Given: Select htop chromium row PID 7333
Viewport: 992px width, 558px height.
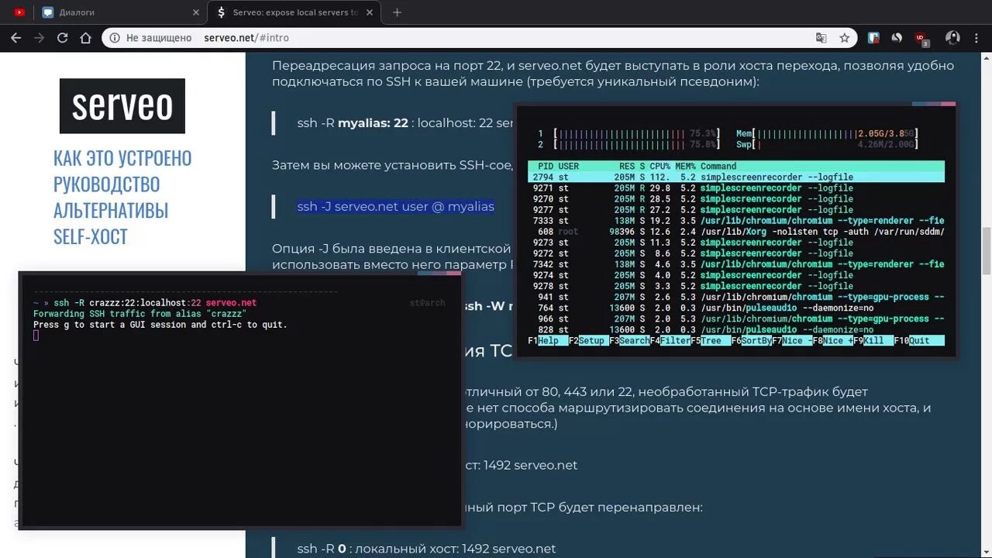Looking at the screenshot, I should pyautogui.click(x=736, y=221).
